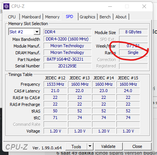This screenshot has width=157, height=155.
Task: Click the 8 GBytes module size value
Action: coord(133,32)
